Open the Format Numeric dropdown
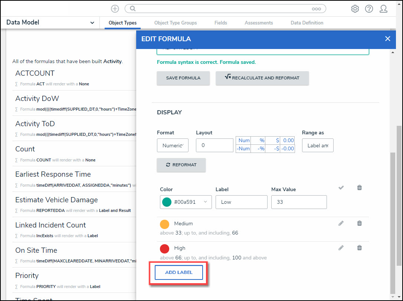This screenshot has height=301, width=403. 173,145
